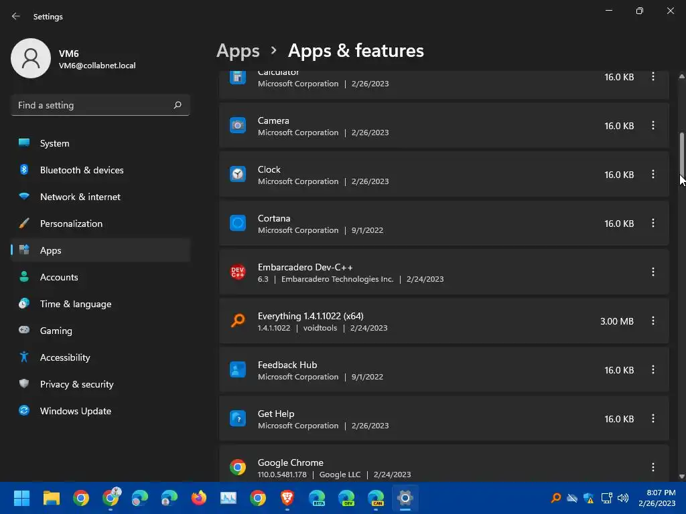
Task: Click the Camera app icon
Action: (x=238, y=125)
